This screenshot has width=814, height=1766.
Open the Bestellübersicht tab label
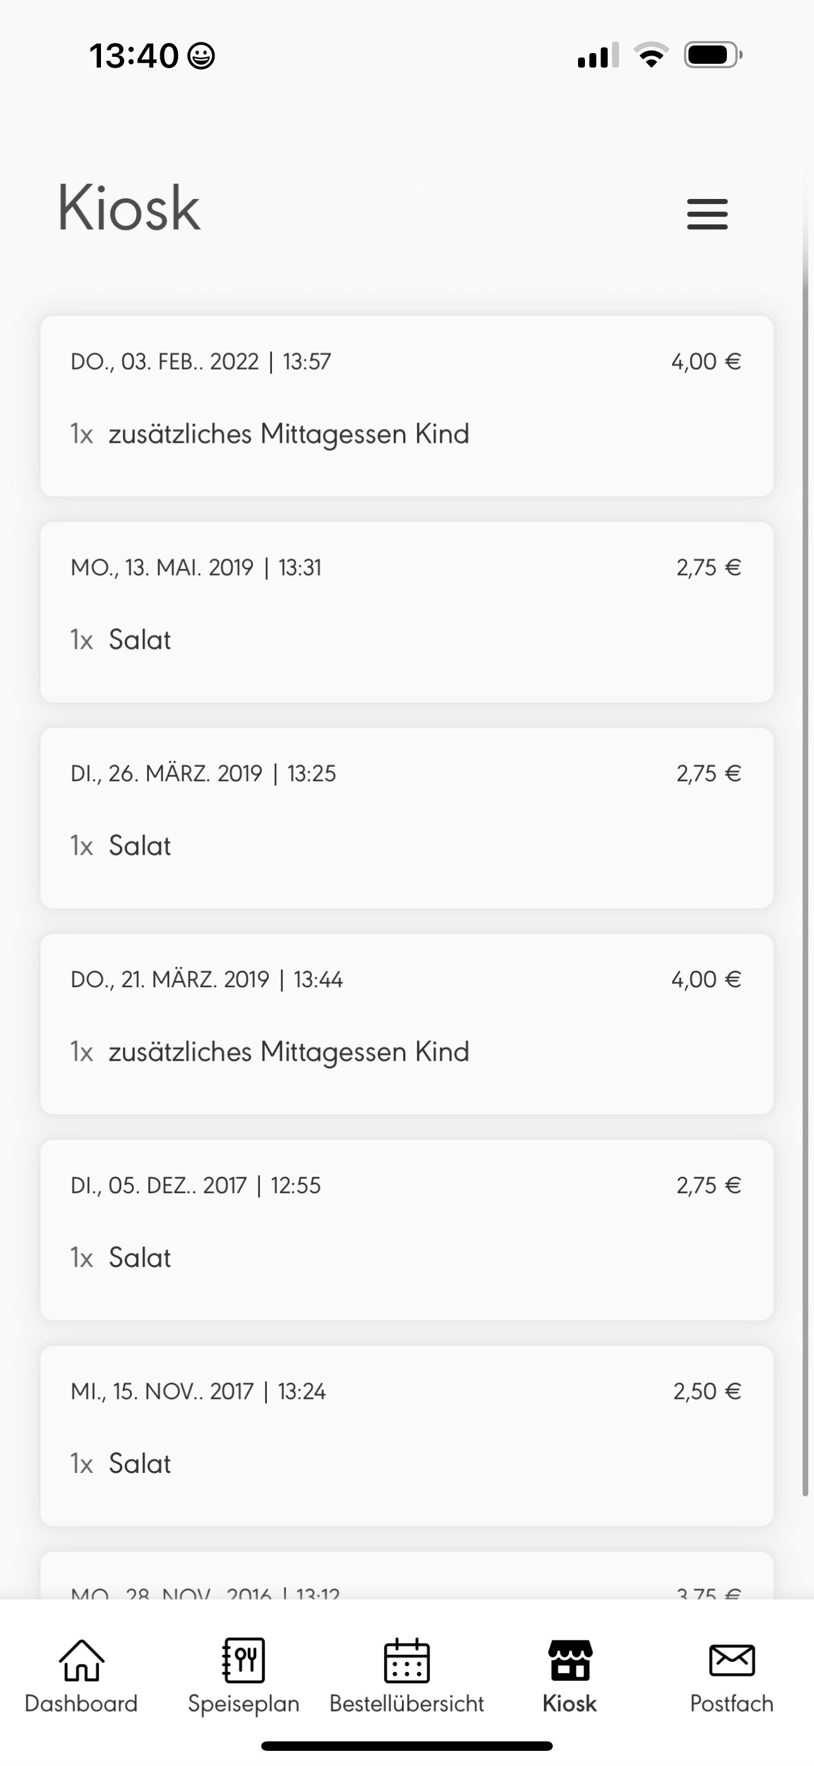click(406, 1703)
